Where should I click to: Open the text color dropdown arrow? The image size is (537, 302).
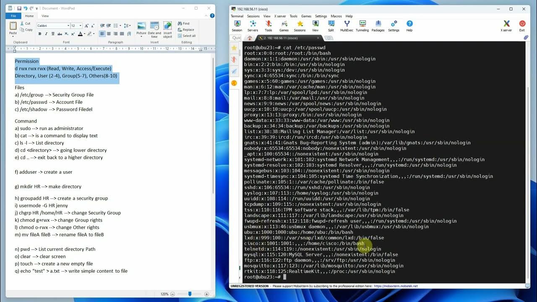(84, 34)
